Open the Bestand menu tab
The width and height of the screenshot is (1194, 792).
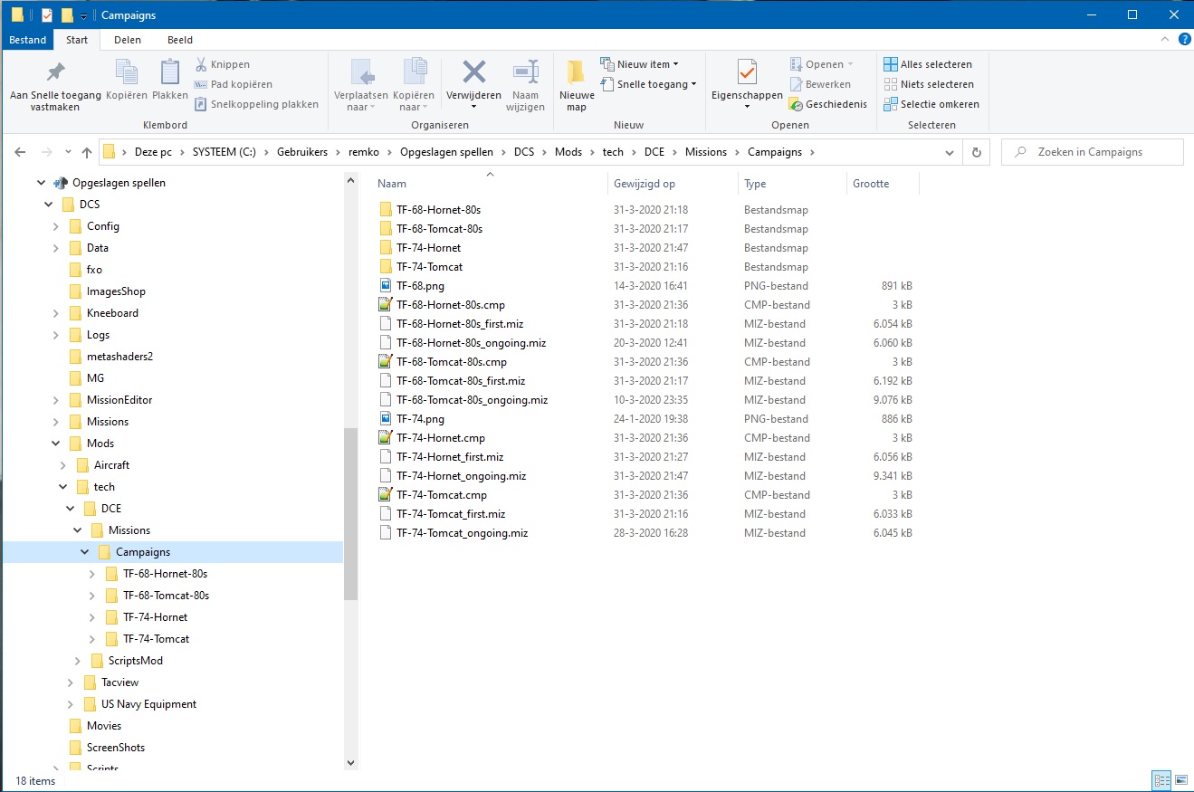click(x=28, y=40)
